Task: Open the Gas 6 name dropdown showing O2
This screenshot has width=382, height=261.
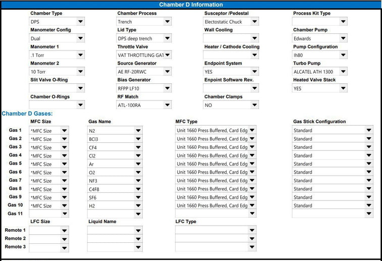Action: [x=115, y=172]
